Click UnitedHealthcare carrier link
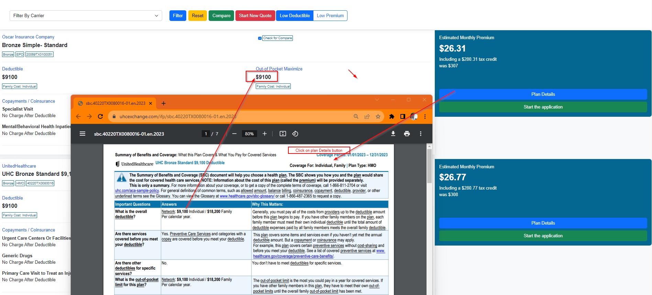652x295 pixels. (19, 166)
